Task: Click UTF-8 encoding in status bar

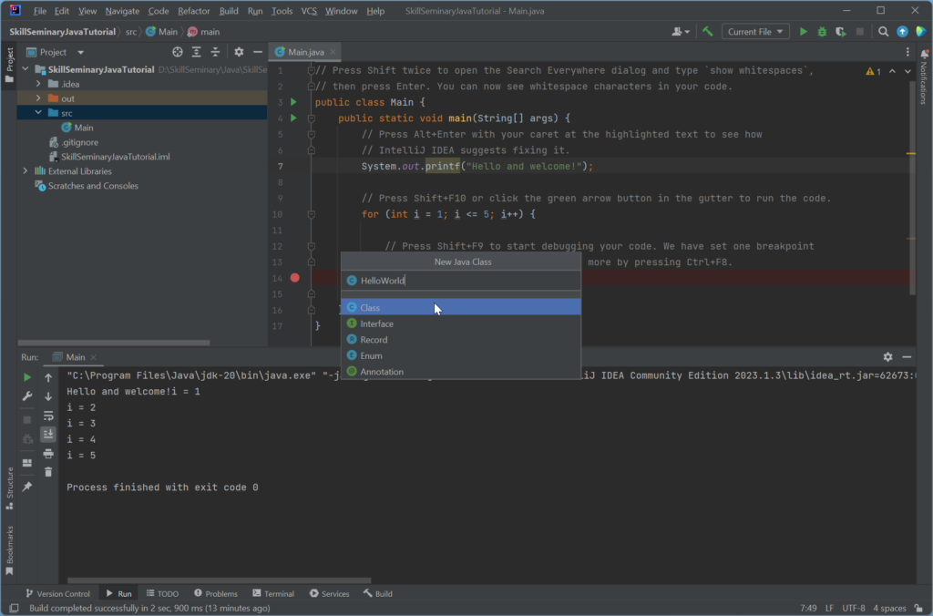Action: tap(853, 609)
